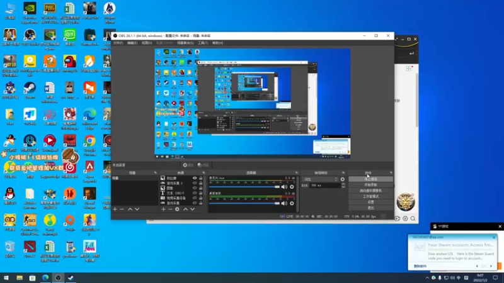The height and width of the screenshot is (283, 504).
Task: Toggle visibility of 游戏采集 2 source
Action: click(195, 183)
